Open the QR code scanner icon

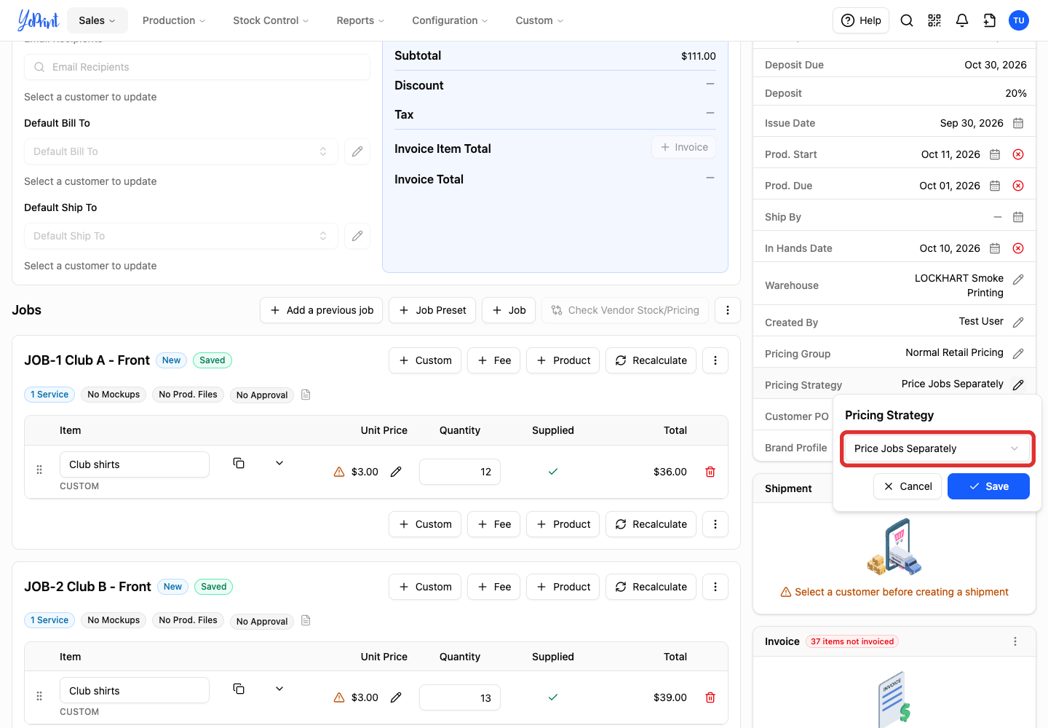[x=934, y=20]
